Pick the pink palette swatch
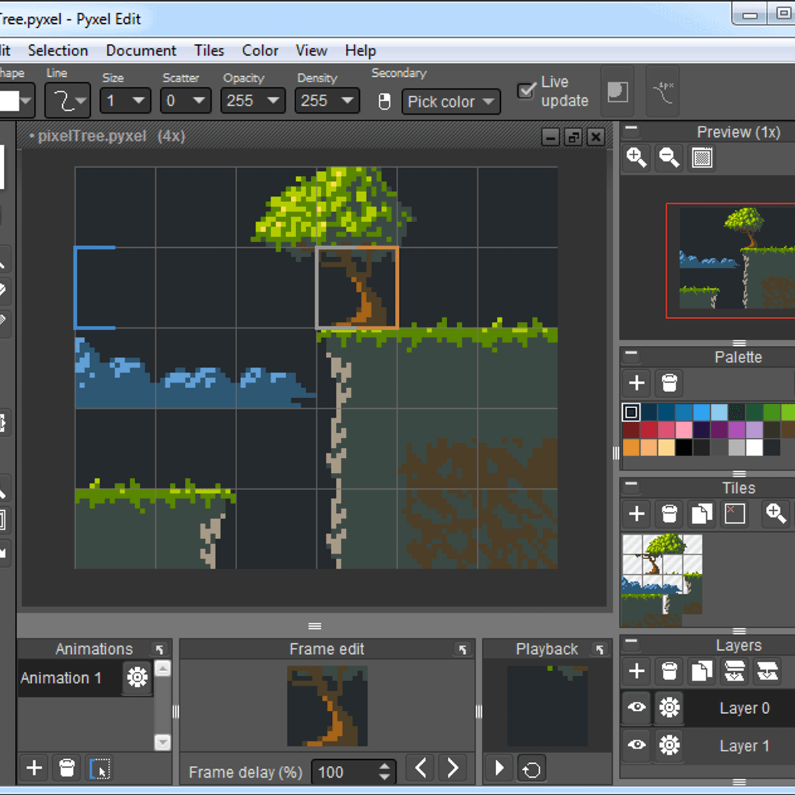Viewport: 795px width, 795px height. pyautogui.click(x=684, y=430)
